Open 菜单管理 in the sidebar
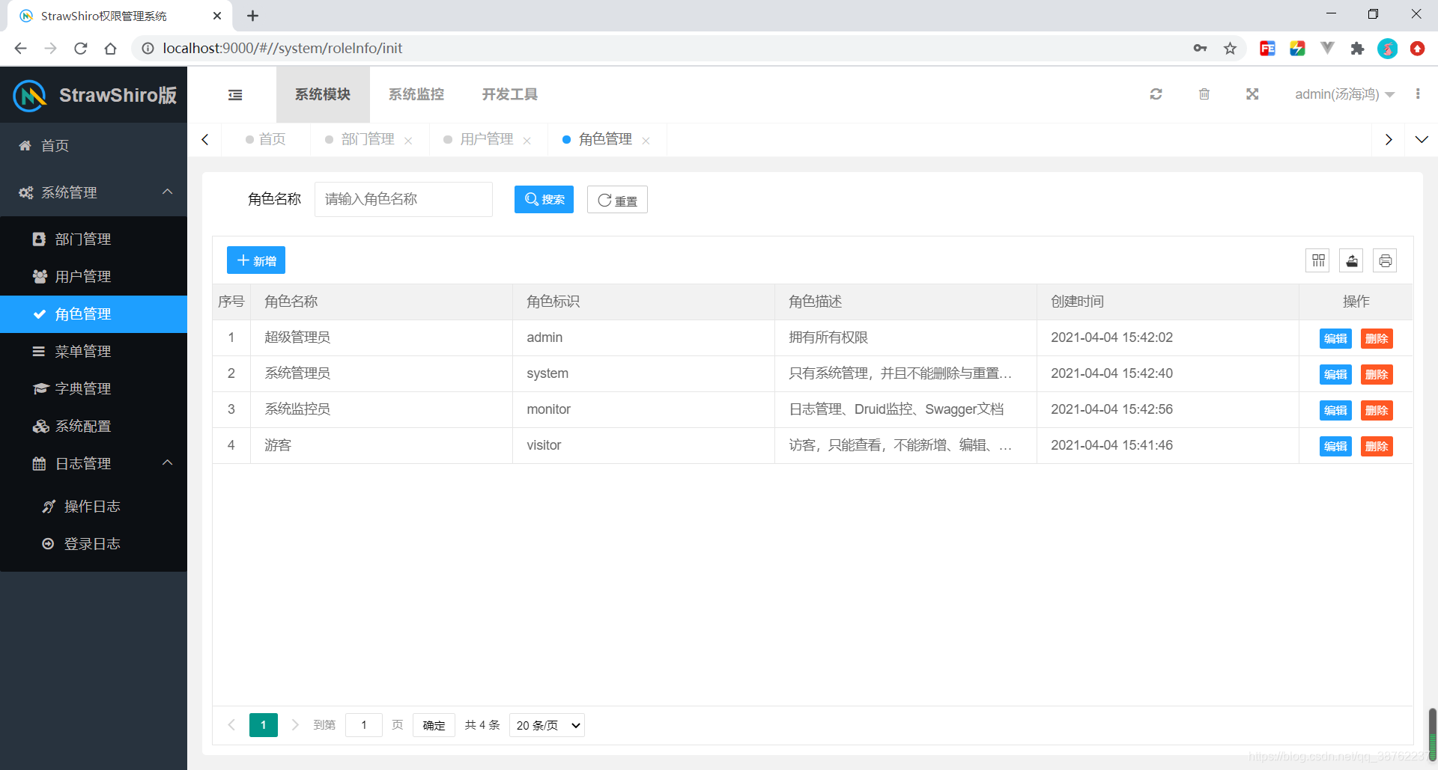 [94, 352]
